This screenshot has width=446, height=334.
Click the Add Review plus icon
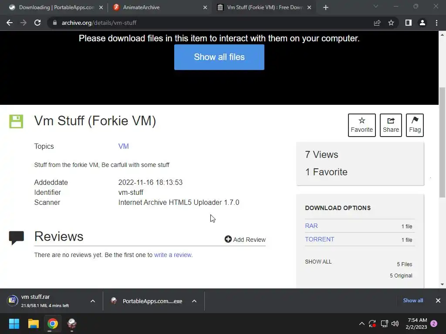point(228,239)
